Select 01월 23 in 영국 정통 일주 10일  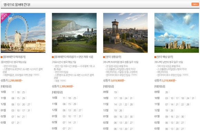126,116
